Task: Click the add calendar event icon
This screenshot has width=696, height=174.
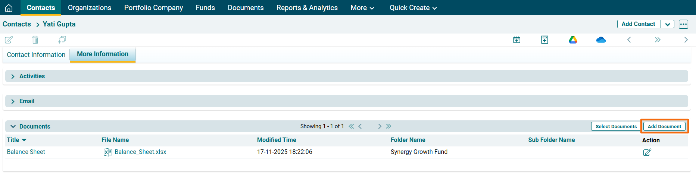Action: (516, 40)
